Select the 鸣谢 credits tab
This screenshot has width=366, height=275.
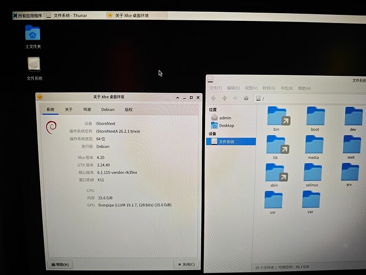(87, 109)
